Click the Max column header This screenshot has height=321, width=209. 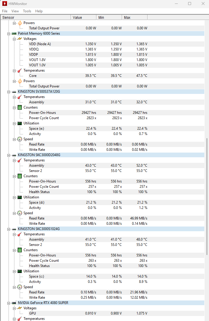(x=134, y=18)
